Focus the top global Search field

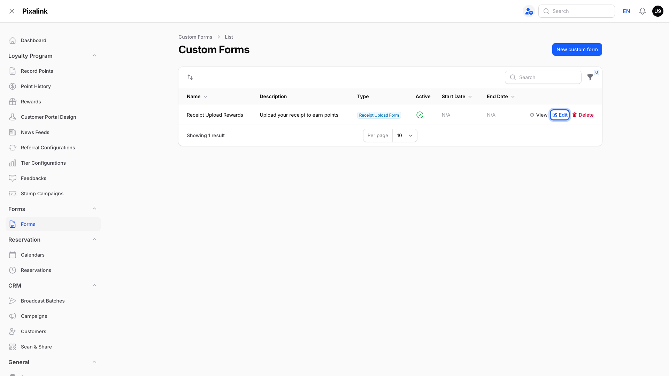(577, 11)
